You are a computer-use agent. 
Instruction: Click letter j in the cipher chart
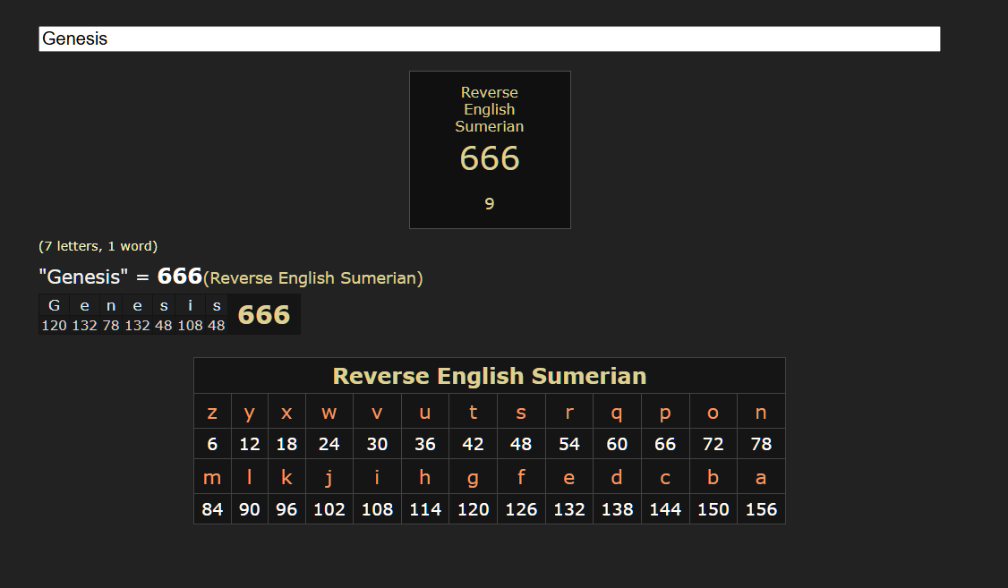point(329,477)
